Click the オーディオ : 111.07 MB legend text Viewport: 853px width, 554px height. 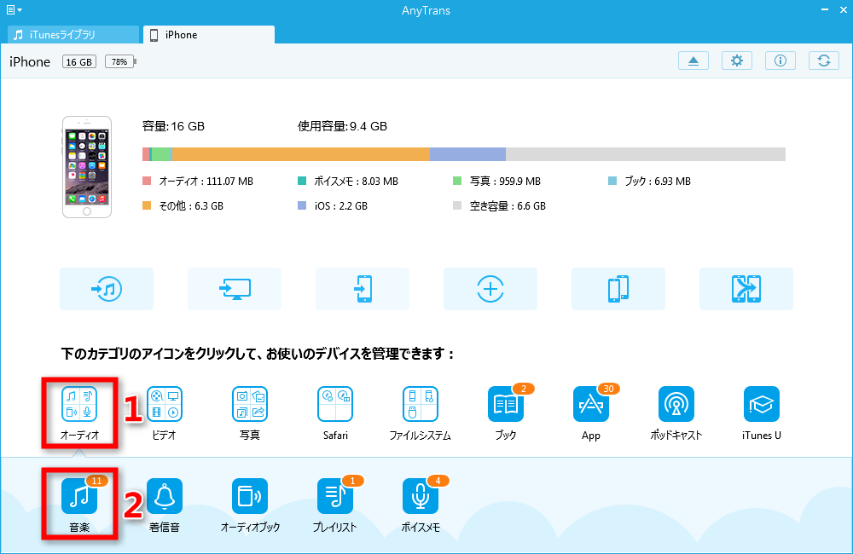pyautogui.click(x=206, y=181)
